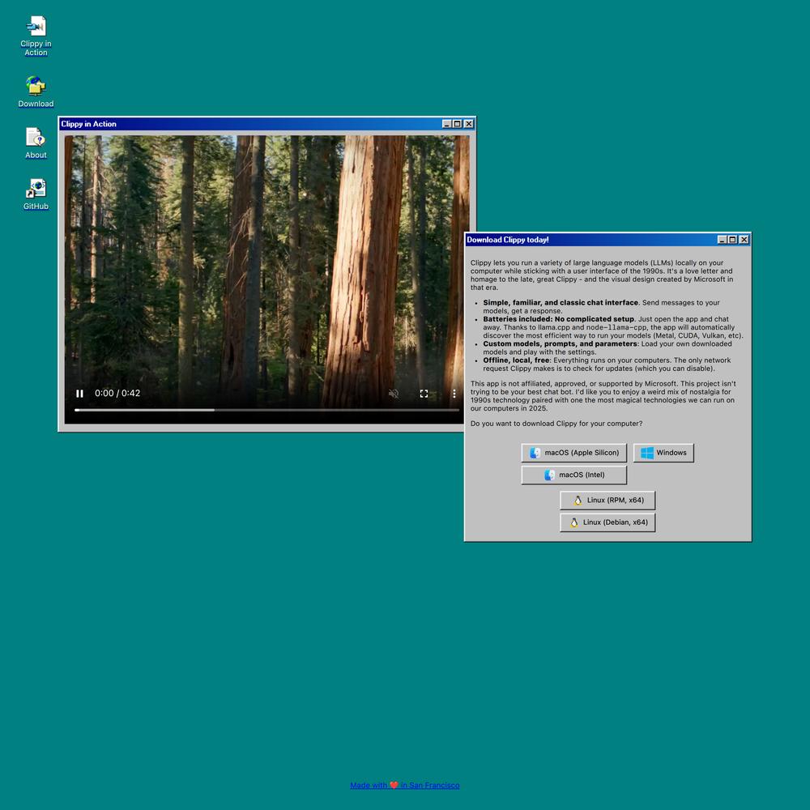Click the Download Clippy today! title bar
Screen dimensions: 810x810
[607, 240]
